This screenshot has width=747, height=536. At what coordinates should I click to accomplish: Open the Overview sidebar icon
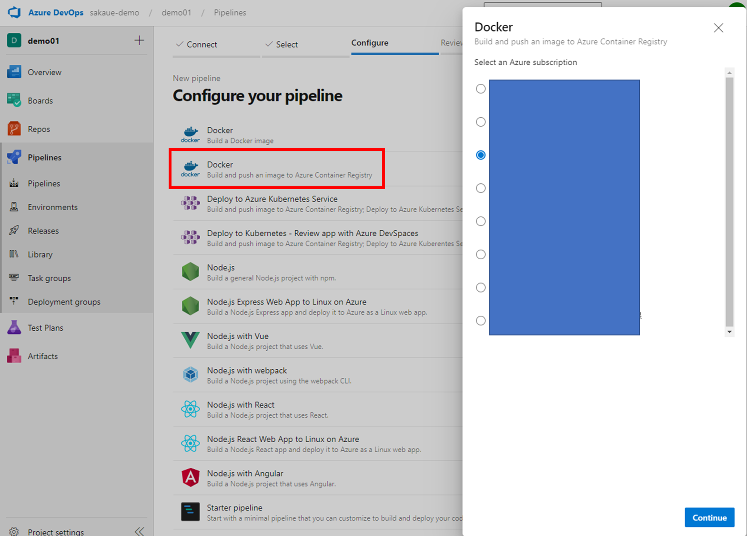[14, 72]
